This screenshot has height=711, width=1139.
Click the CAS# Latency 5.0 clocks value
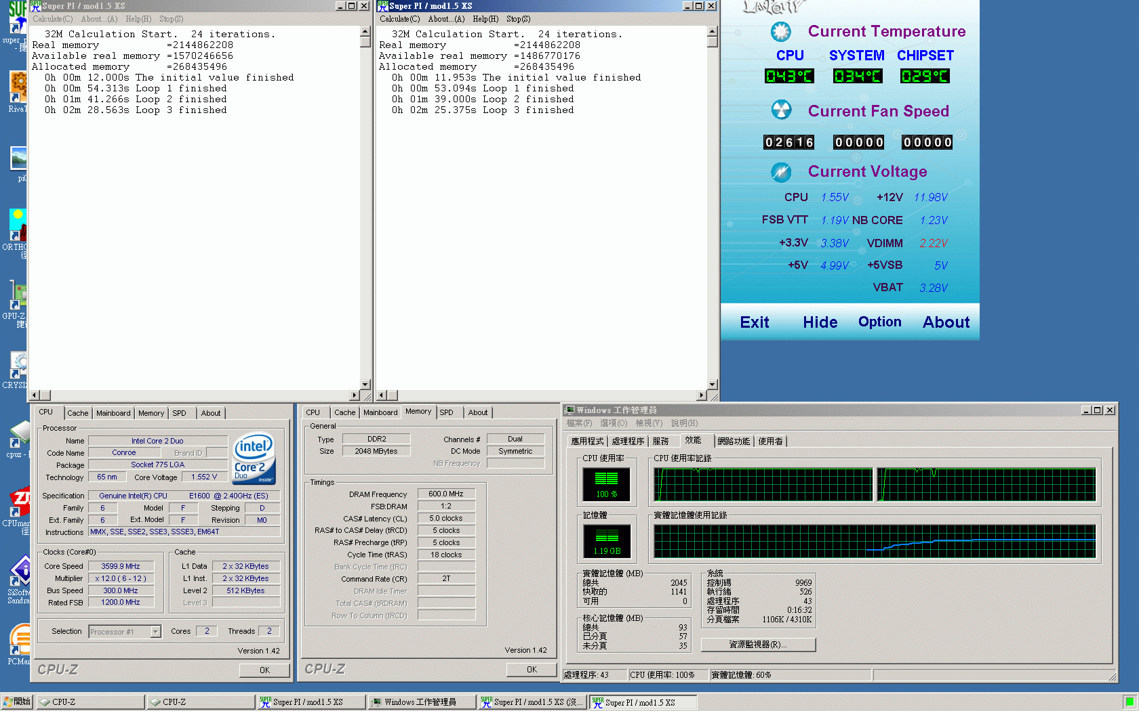pos(446,518)
